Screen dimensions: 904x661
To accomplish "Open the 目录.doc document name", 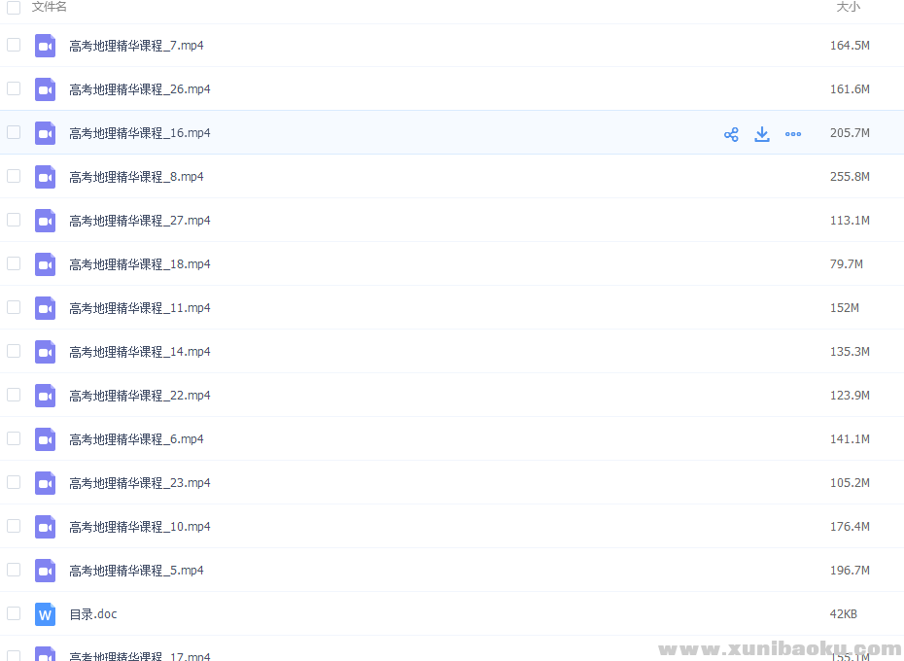I will tap(93, 614).
